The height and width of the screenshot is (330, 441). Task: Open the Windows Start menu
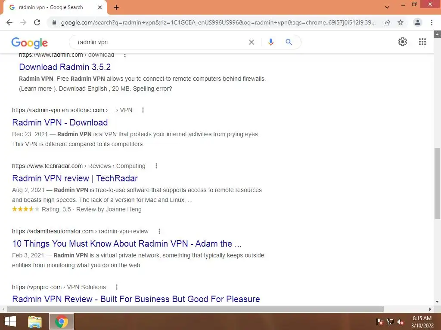10,321
